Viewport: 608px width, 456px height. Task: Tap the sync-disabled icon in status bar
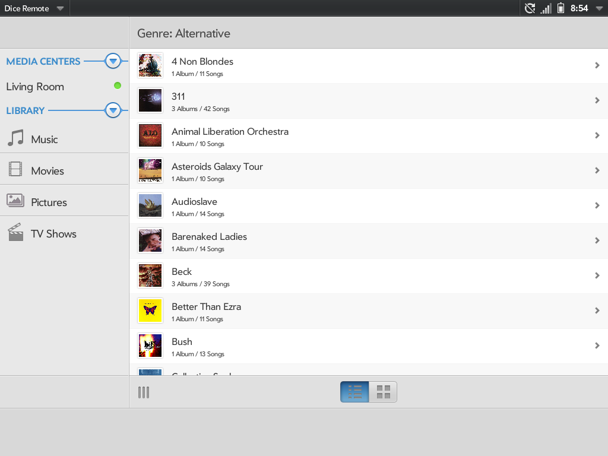point(530,8)
